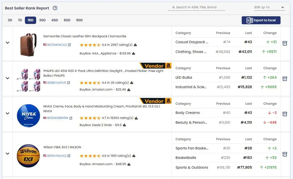Click the NIVEA Creme tin thumbnail

pyautogui.click(x=28, y=116)
